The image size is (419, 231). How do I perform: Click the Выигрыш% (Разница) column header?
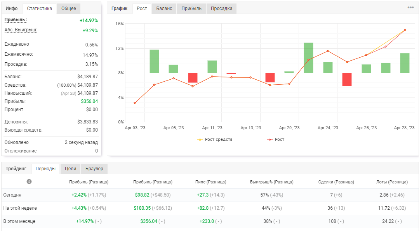272,182
